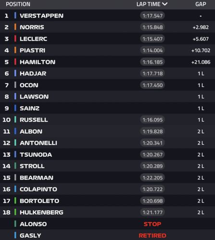Open LECLERC driver name

point(33,39)
